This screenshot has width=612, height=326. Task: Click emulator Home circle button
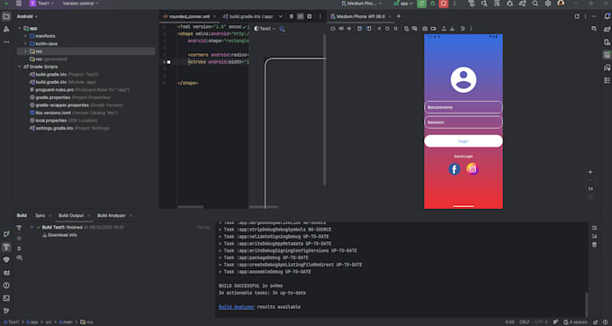[387, 29]
